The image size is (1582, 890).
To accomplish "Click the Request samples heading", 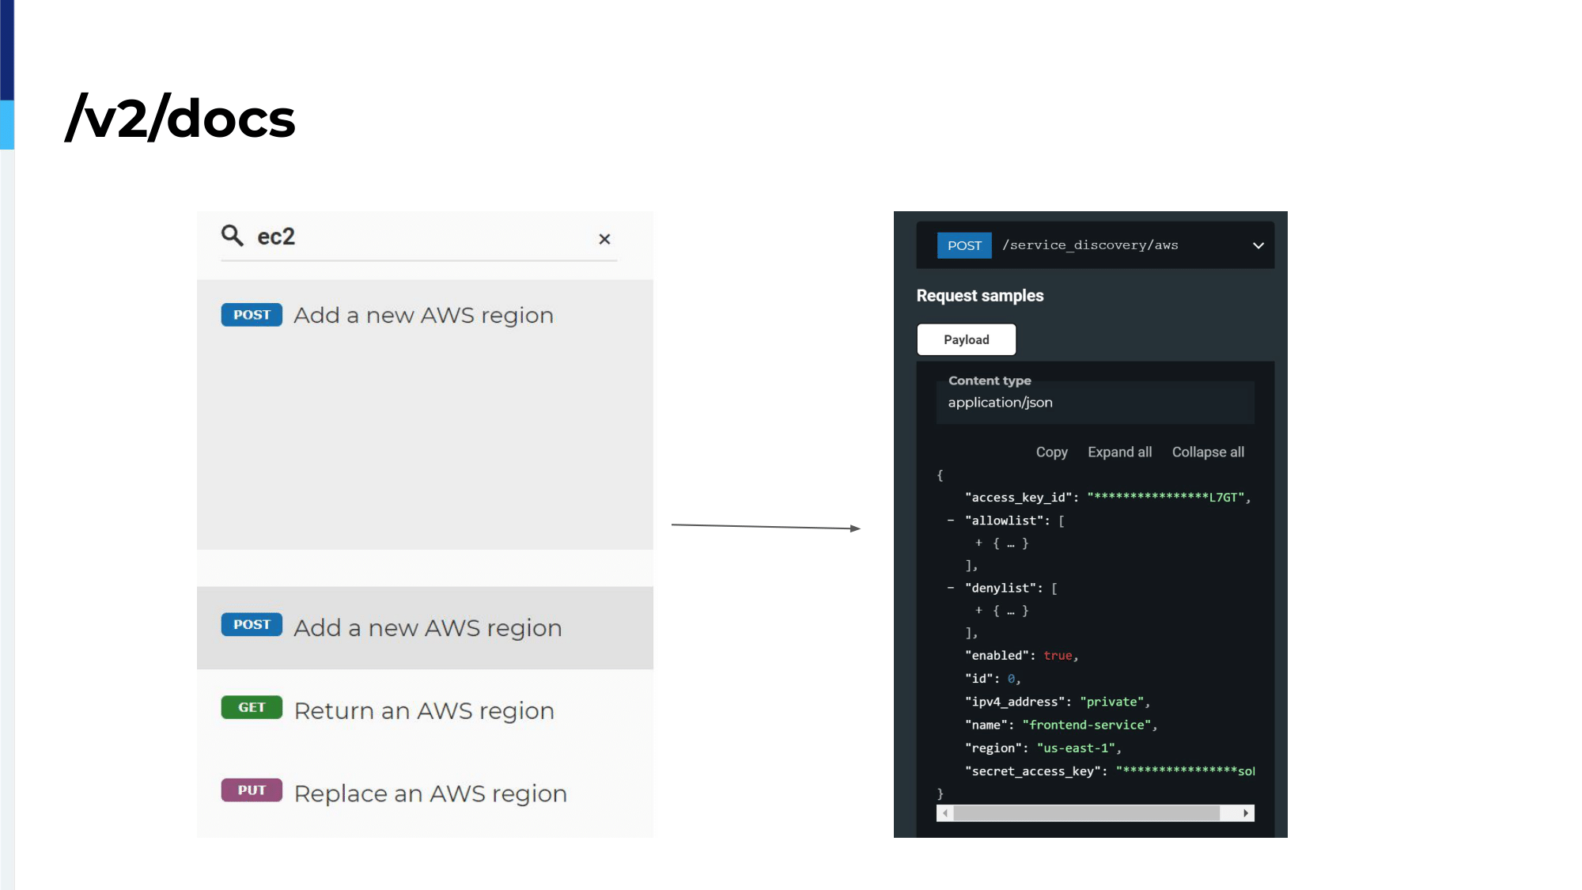I will coord(980,296).
